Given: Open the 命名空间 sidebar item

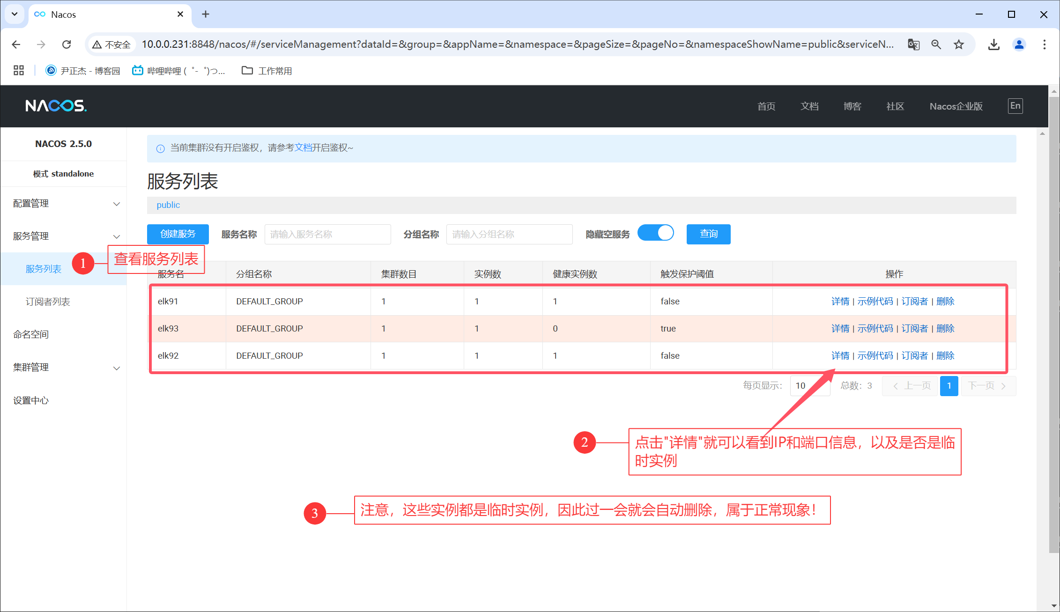Looking at the screenshot, I should [x=31, y=335].
